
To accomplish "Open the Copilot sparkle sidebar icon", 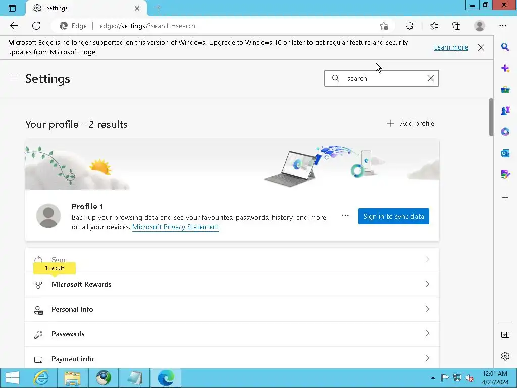I will tap(505, 68).
